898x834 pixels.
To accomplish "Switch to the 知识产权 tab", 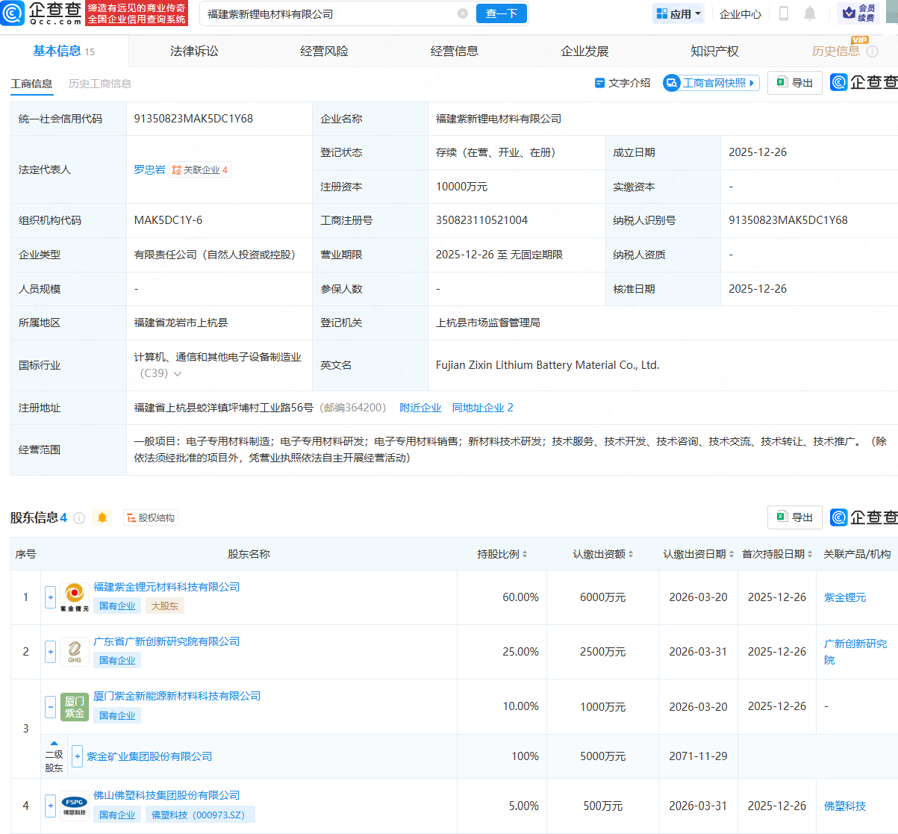I will point(714,51).
